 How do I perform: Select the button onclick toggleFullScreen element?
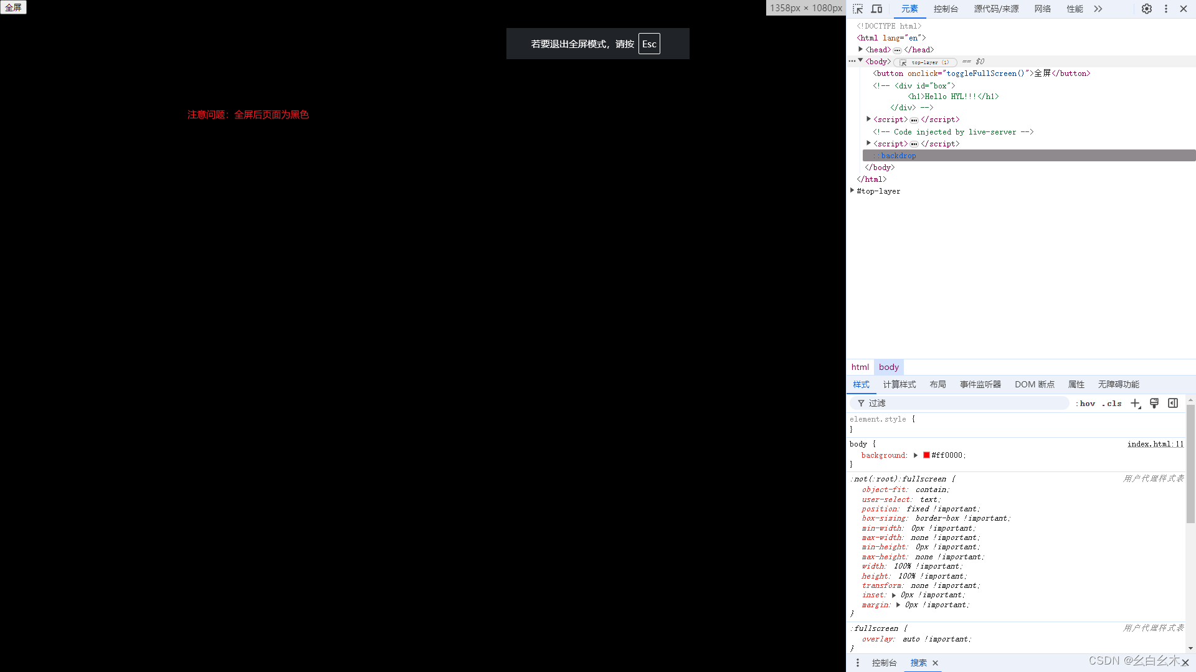click(981, 73)
